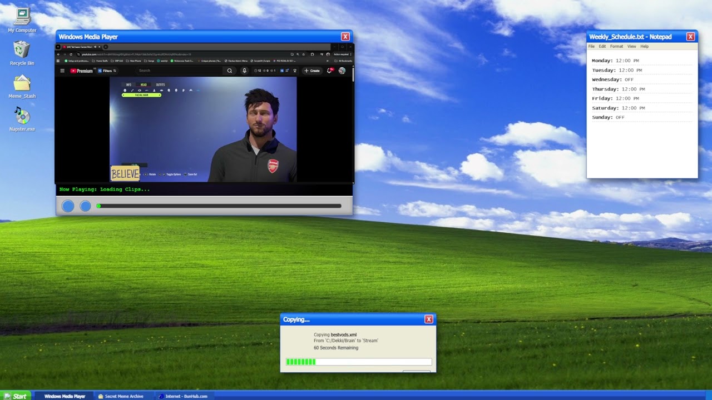Image resolution: width=712 pixels, height=400 pixels.
Task: Click the Start button
Action: pos(17,396)
